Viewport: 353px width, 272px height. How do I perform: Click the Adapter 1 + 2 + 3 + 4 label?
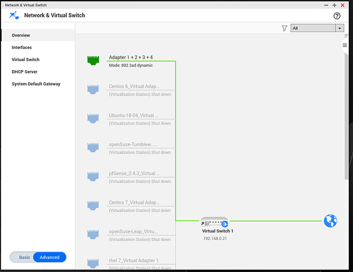click(131, 58)
